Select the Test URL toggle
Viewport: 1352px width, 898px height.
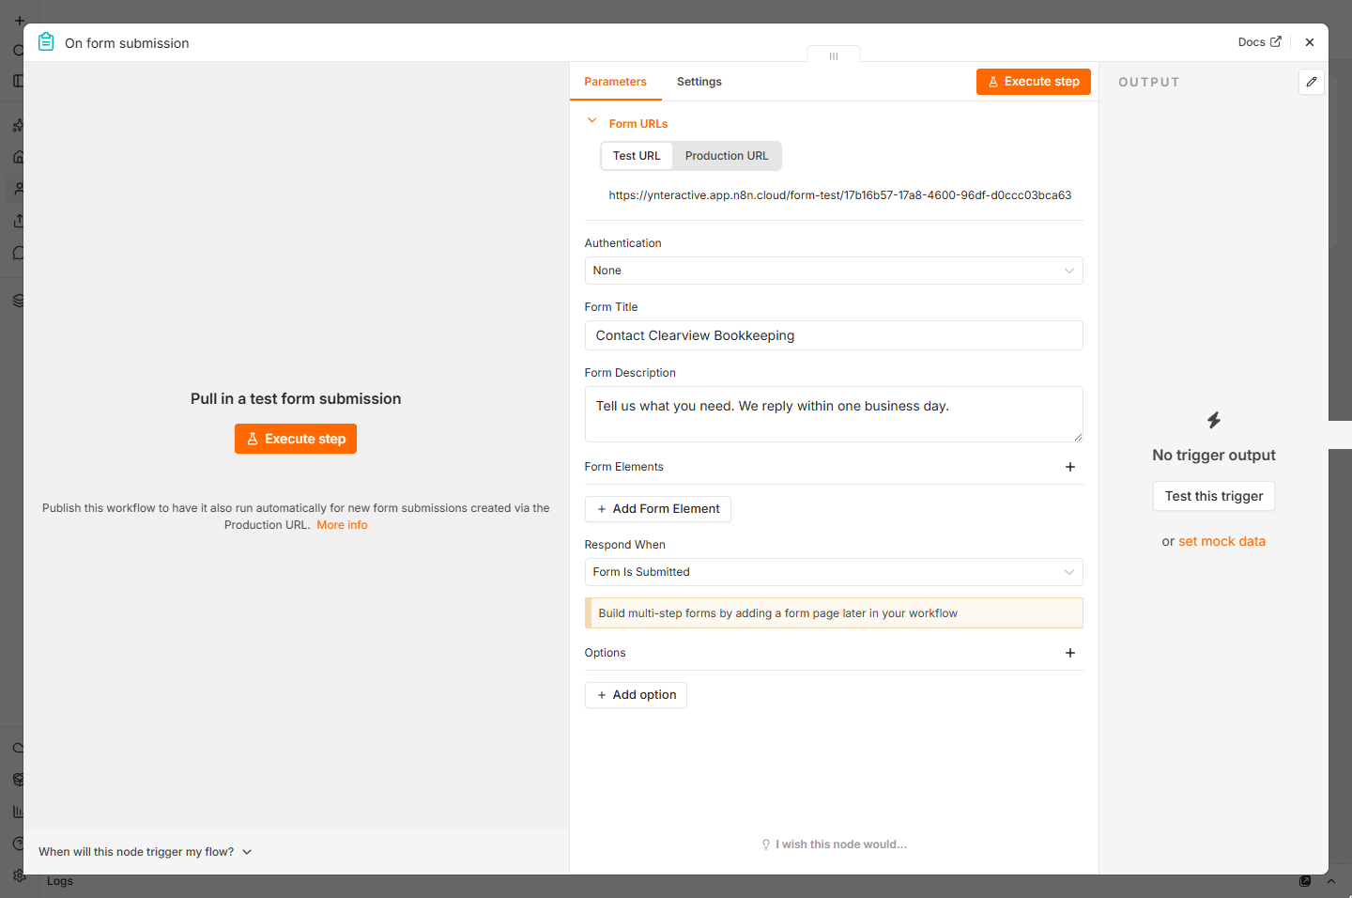(x=637, y=156)
